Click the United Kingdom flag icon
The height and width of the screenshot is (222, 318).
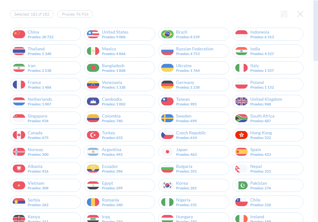click(241, 102)
